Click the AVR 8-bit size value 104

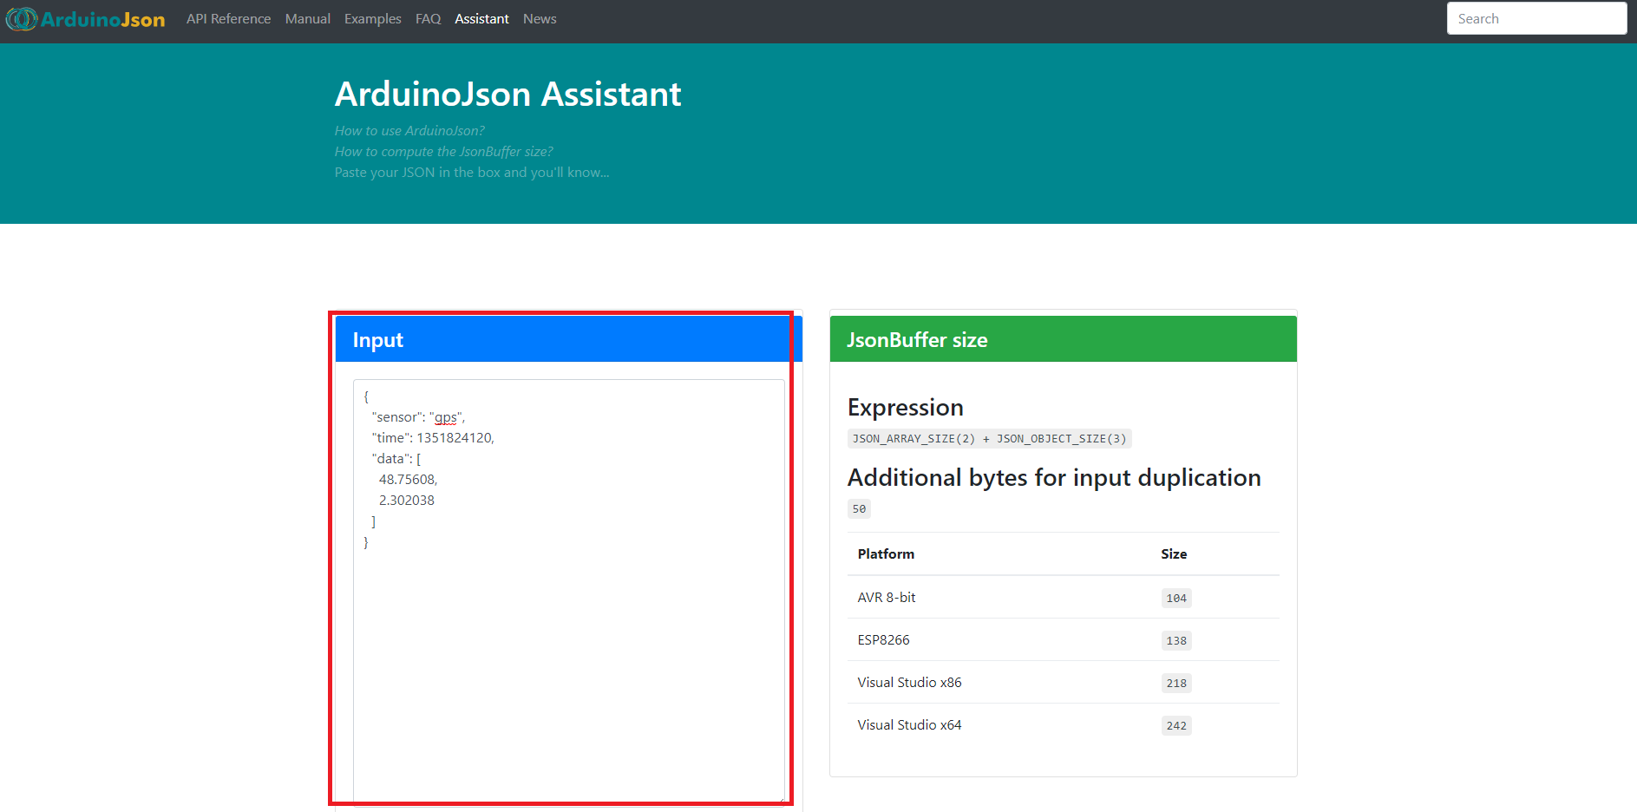click(1176, 598)
